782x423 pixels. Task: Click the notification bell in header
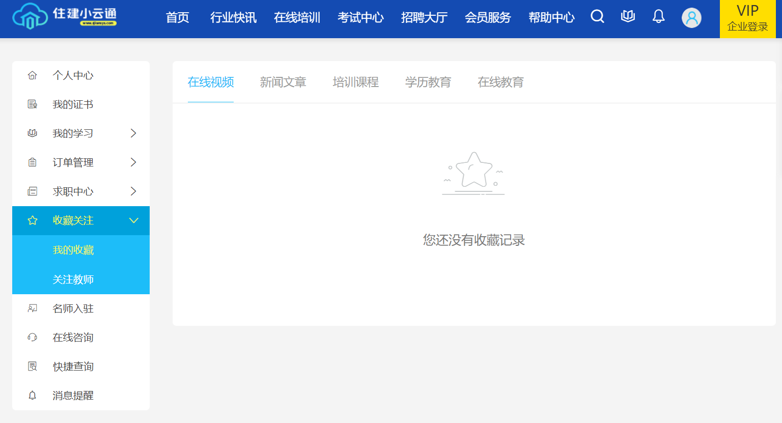click(658, 17)
